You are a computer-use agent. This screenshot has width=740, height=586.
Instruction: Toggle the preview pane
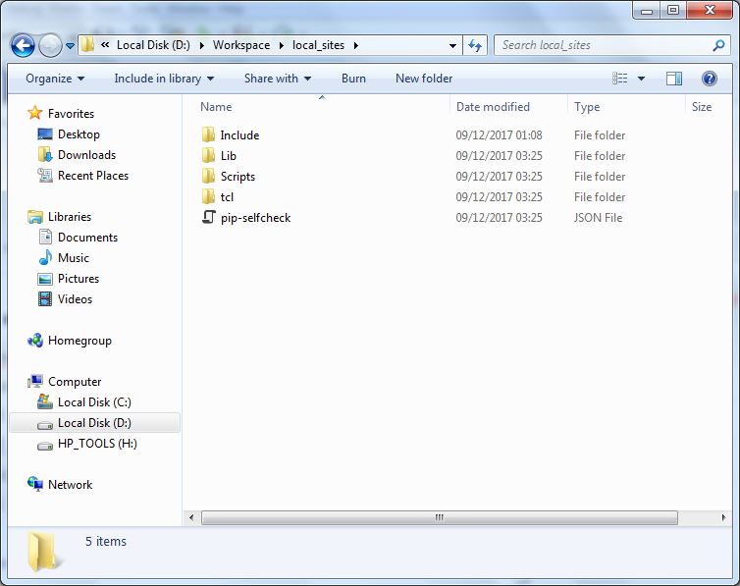pyautogui.click(x=674, y=79)
